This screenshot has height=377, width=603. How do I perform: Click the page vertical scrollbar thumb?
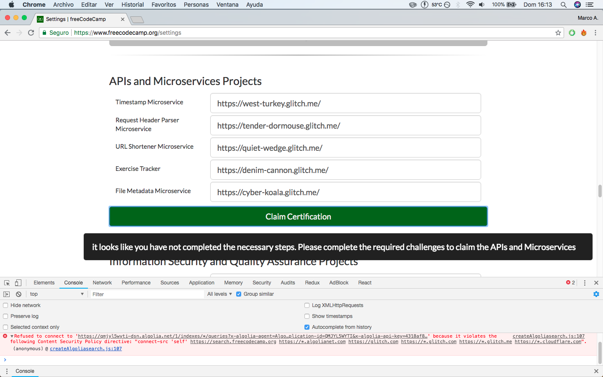click(600, 191)
